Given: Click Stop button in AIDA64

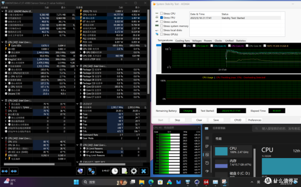Looking at the screenshot, I should tap(177, 120).
